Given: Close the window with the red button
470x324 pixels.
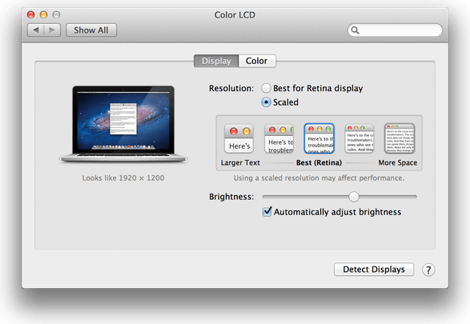Looking at the screenshot, I should tap(31, 14).
